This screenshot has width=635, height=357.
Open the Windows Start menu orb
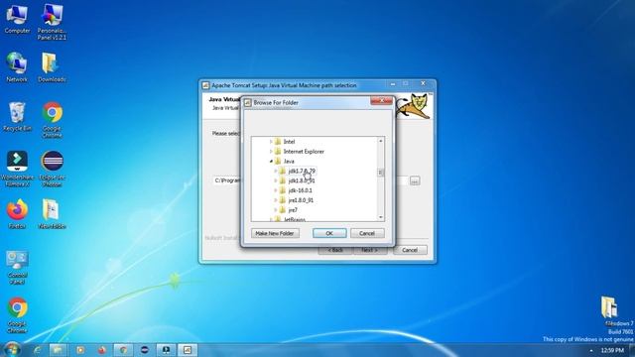coord(12,349)
